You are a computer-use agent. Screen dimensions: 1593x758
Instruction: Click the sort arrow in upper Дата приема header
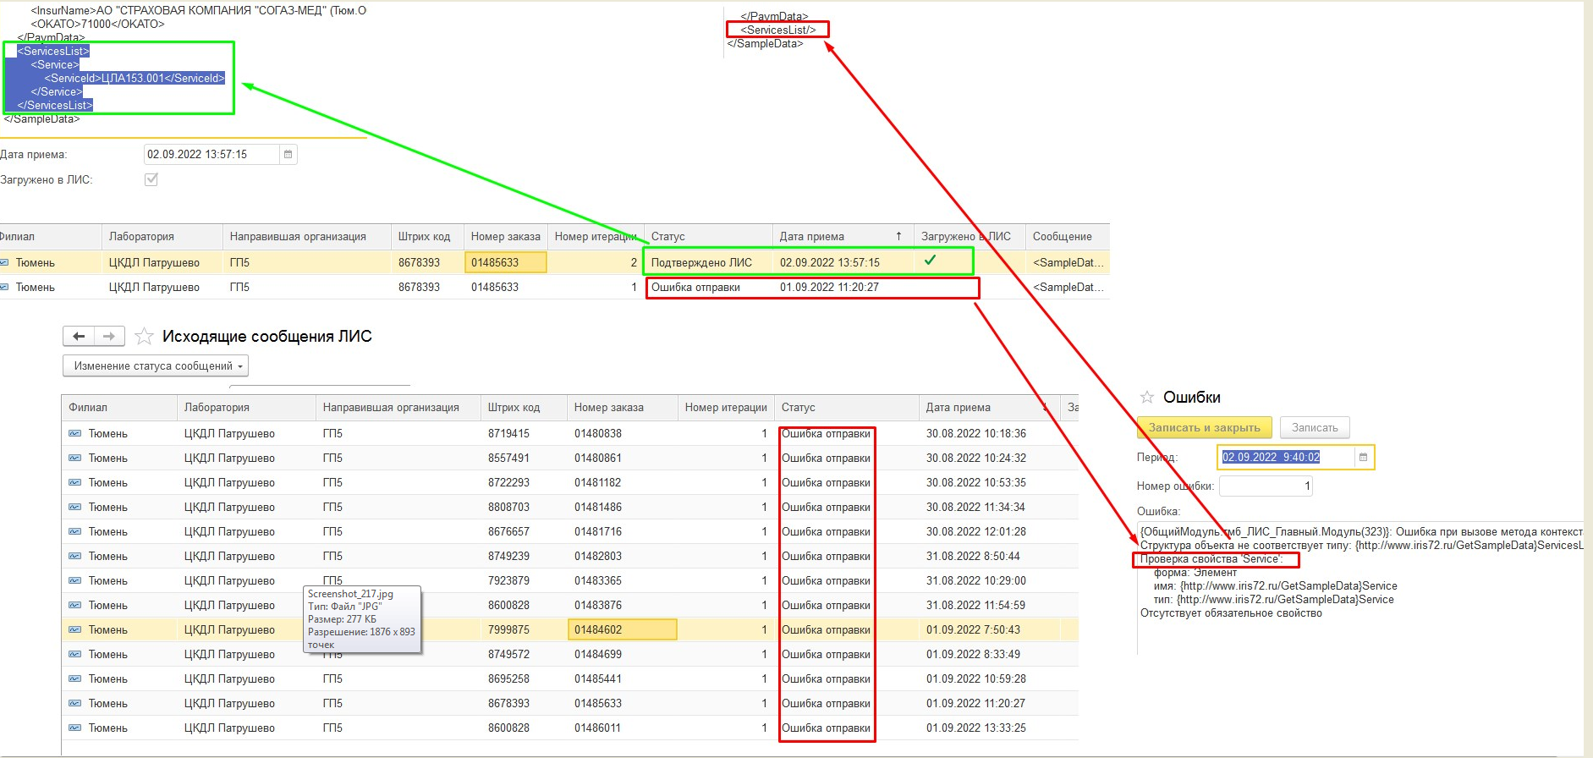coord(898,237)
